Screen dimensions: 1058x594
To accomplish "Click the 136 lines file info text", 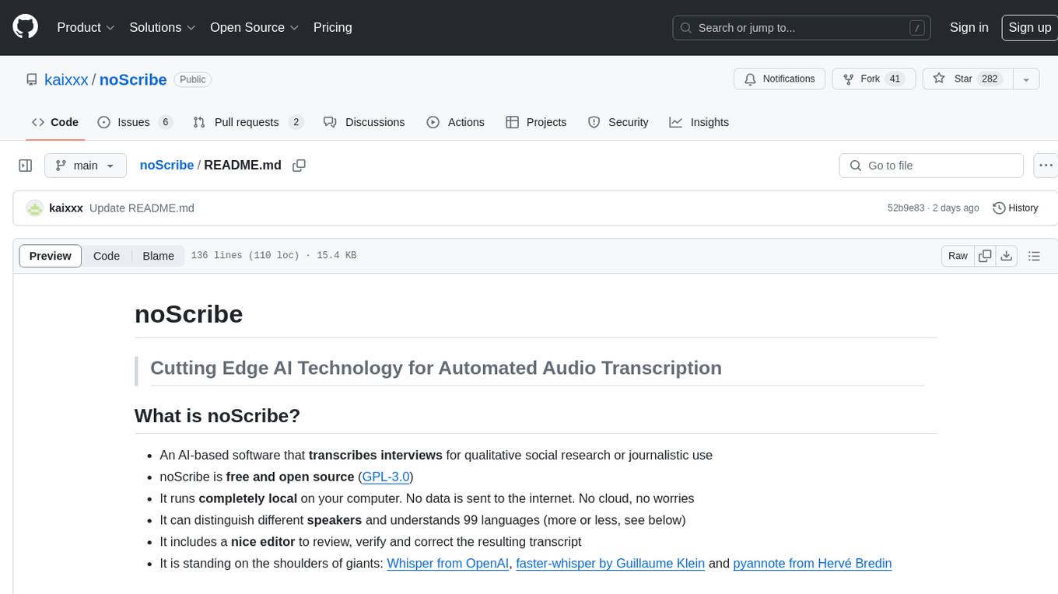I will click(274, 256).
